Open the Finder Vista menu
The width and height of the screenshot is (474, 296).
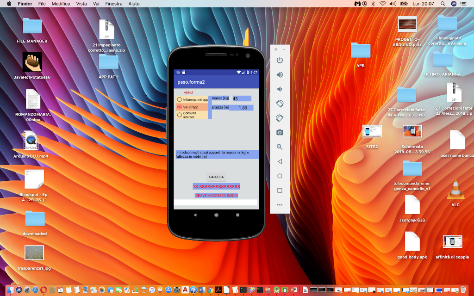81,4
